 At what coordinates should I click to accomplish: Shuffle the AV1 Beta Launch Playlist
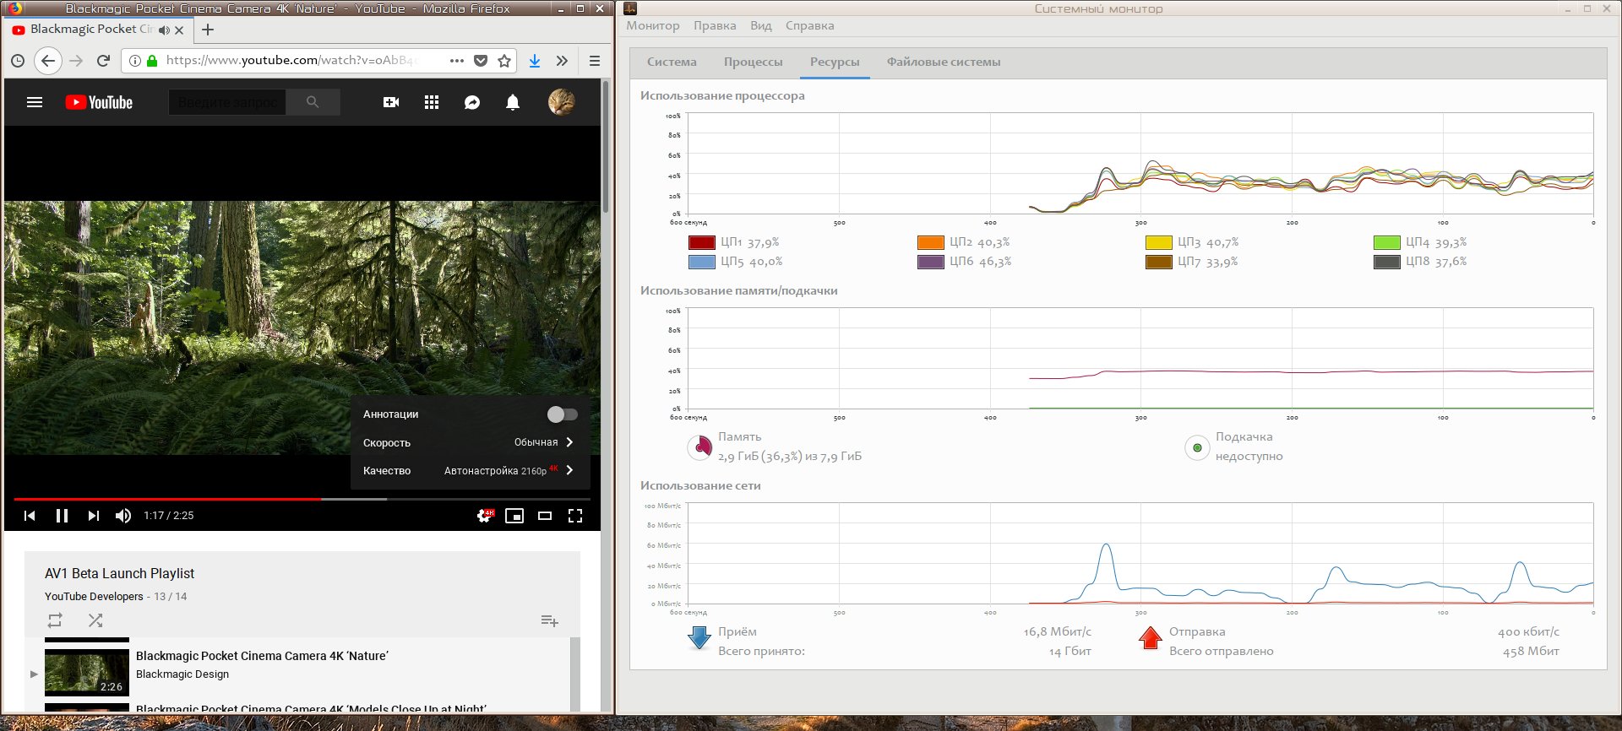(x=95, y=620)
